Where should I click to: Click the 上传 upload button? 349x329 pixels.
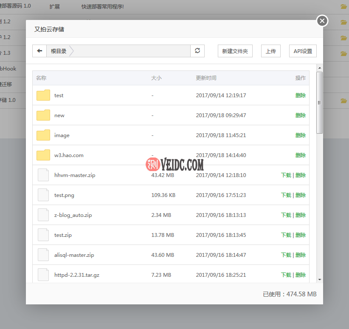[x=270, y=51]
